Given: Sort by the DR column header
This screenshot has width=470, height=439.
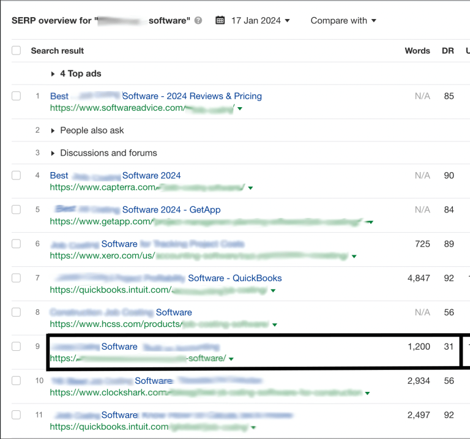Looking at the screenshot, I should point(448,51).
